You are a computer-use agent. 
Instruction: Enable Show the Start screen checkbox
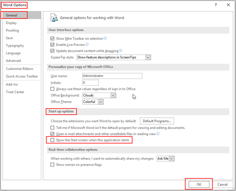point(52,140)
